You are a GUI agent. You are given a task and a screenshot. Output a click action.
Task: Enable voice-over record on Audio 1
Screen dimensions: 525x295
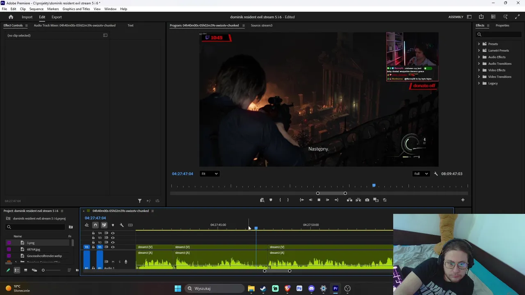pos(126,262)
